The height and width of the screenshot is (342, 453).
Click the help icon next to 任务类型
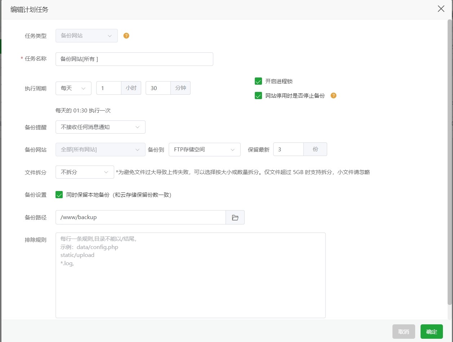126,36
